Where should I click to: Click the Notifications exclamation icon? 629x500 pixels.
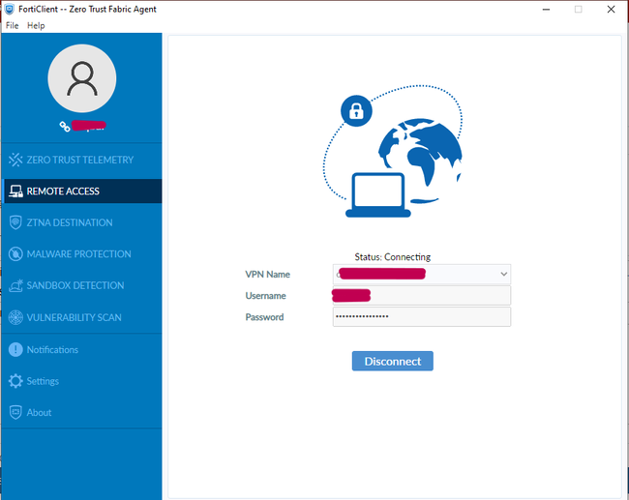coord(15,350)
